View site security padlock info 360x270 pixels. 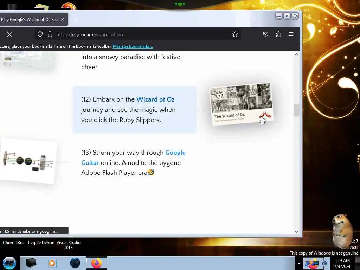[x=50, y=34]
